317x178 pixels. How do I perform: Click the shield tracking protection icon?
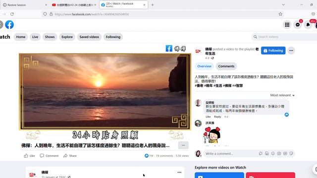[x=45, y=14]
